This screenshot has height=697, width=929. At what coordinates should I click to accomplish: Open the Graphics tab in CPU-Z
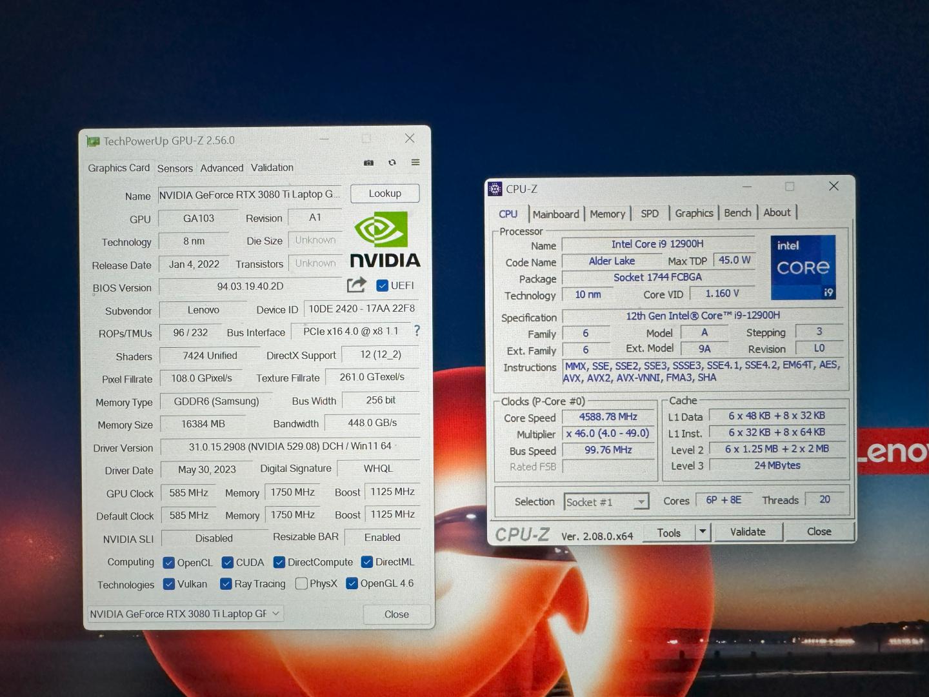coord(694,213)
